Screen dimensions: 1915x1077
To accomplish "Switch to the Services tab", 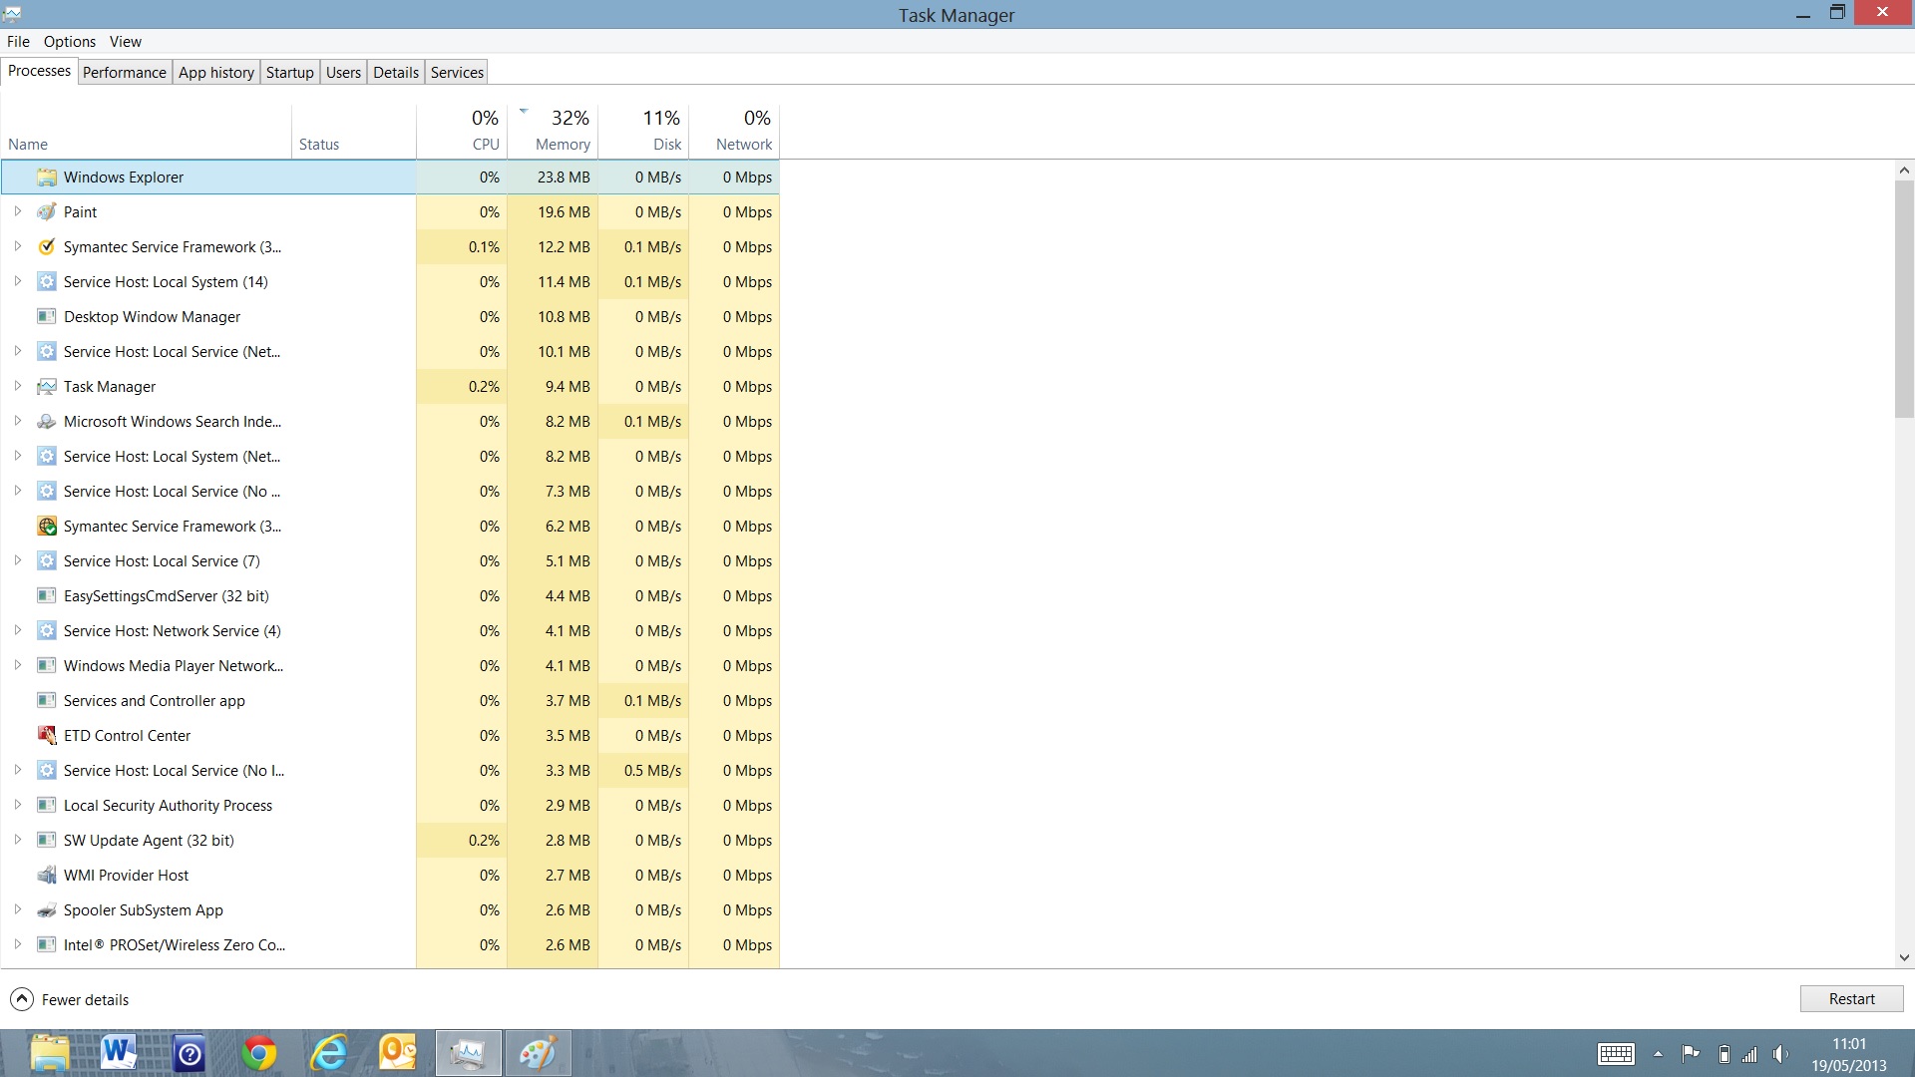I will (458, 73).
